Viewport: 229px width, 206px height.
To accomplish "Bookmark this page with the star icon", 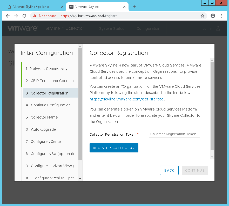I will (203, 16).
